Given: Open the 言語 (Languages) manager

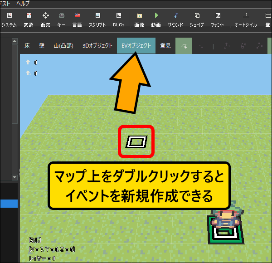Looking at the screenshot, I should pos(77,19).
